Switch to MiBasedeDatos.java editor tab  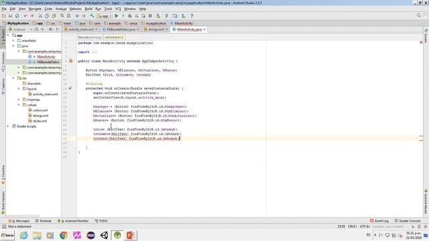(x=121, y=29)
